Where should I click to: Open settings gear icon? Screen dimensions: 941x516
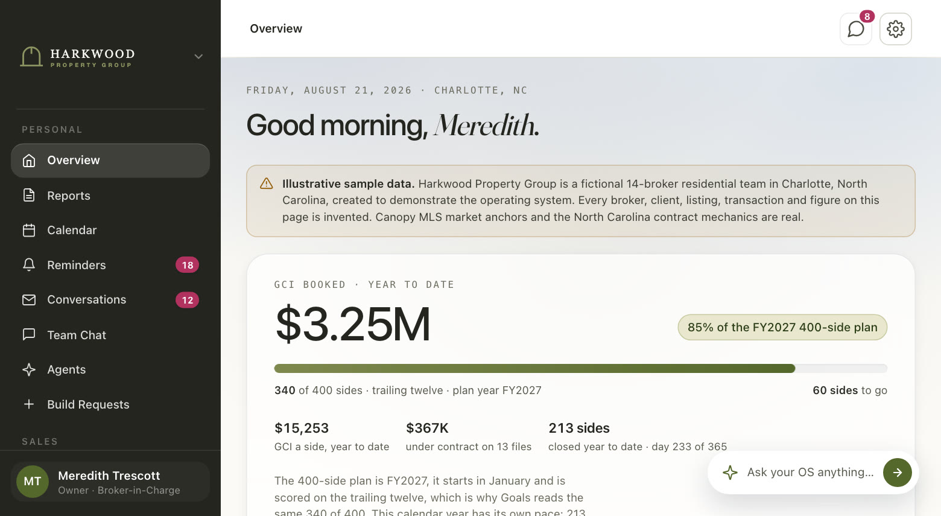(x=895, y=29)
